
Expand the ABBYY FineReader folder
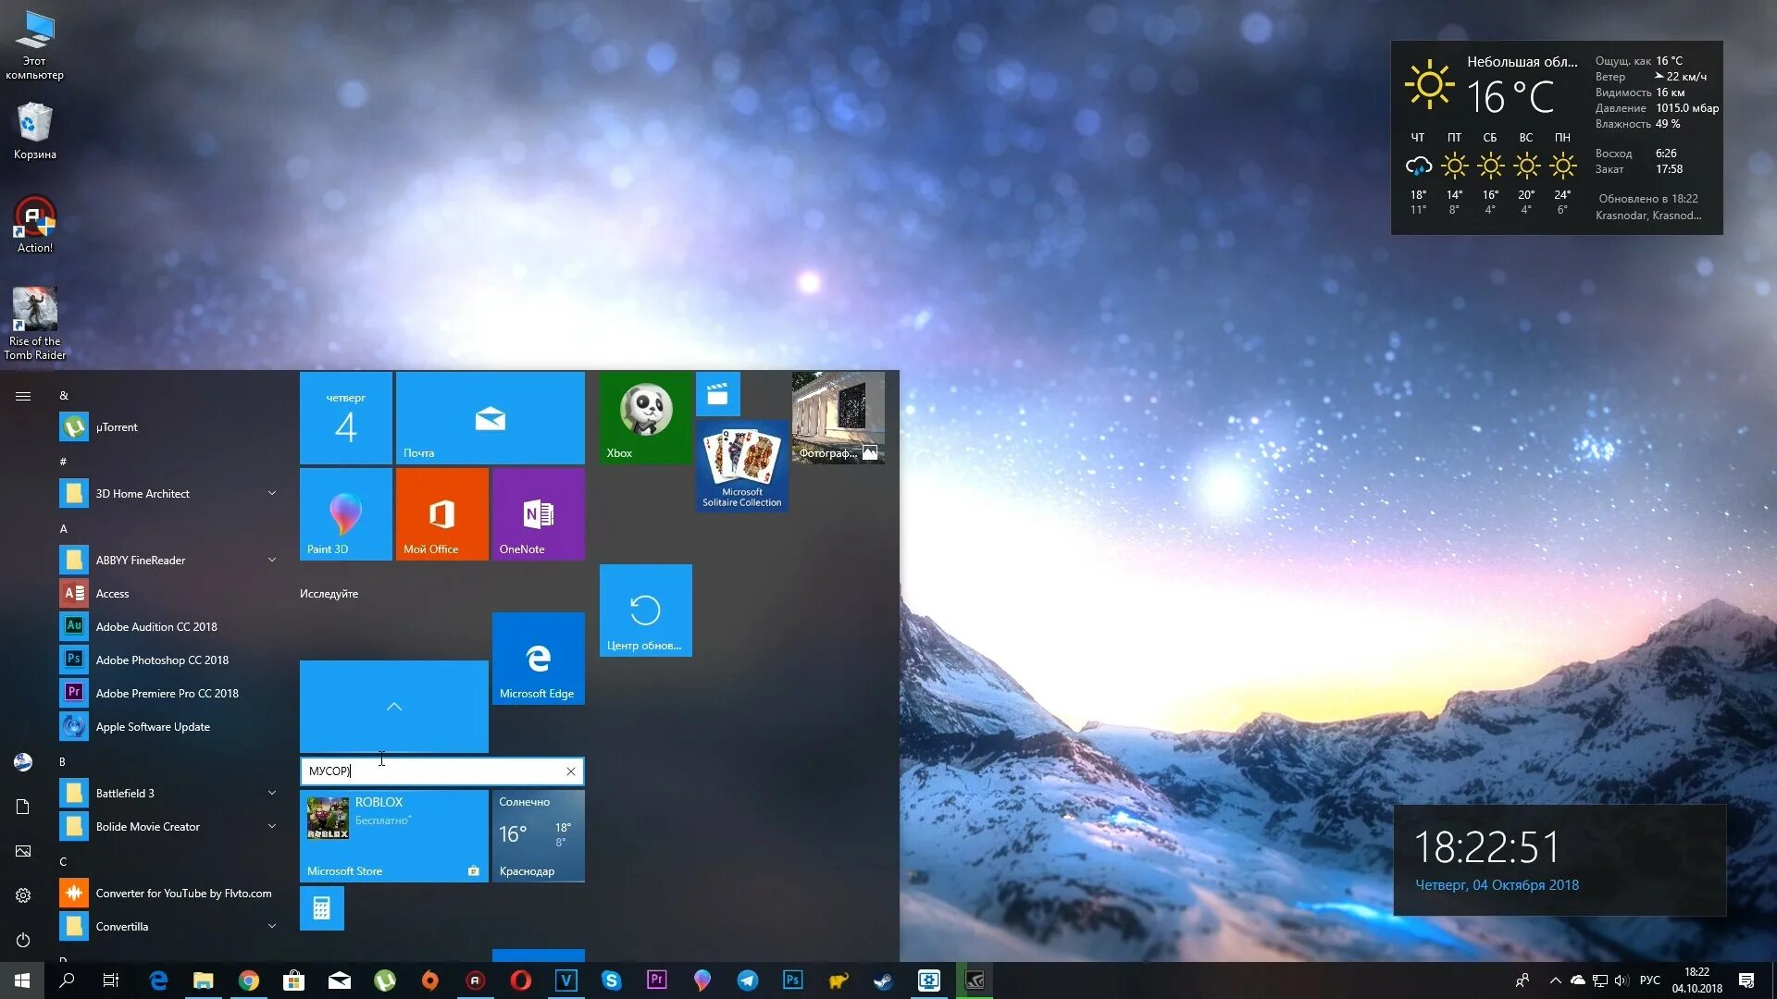(x=167, y=561)
